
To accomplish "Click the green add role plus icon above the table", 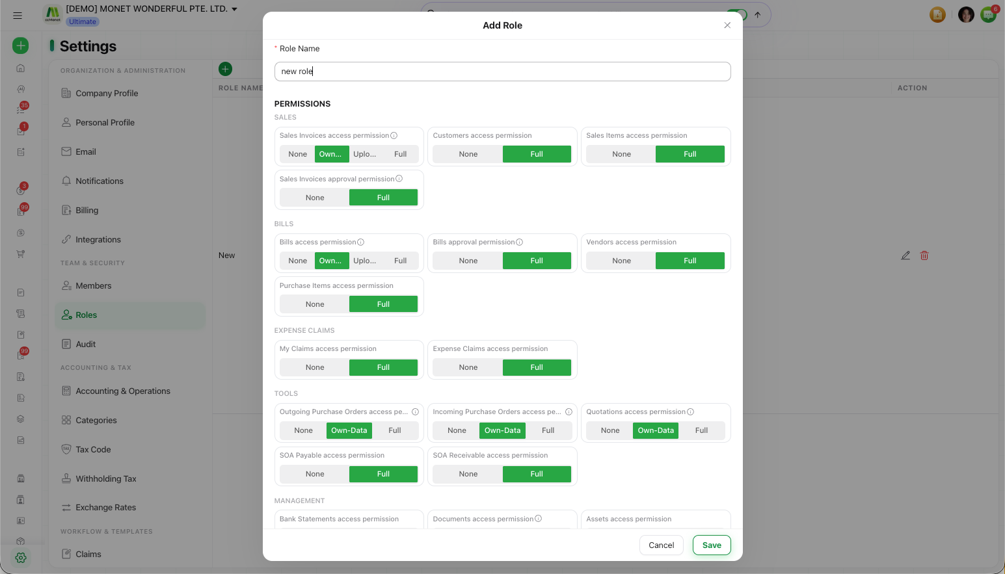I will [x=226, y=69].
